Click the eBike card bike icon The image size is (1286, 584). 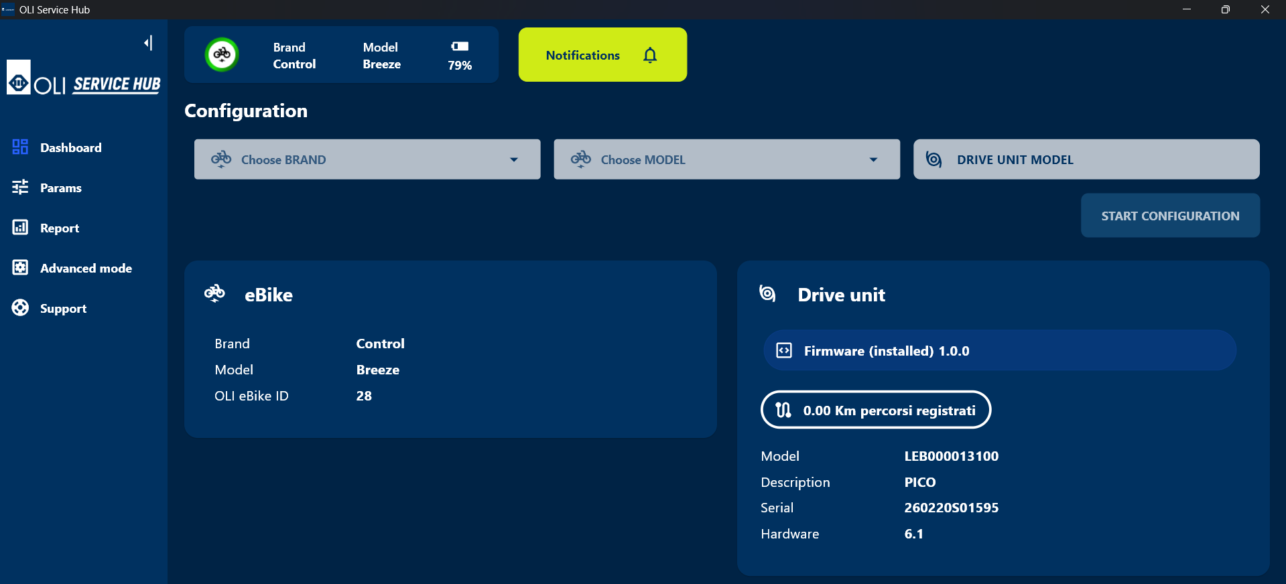point(214,293)
